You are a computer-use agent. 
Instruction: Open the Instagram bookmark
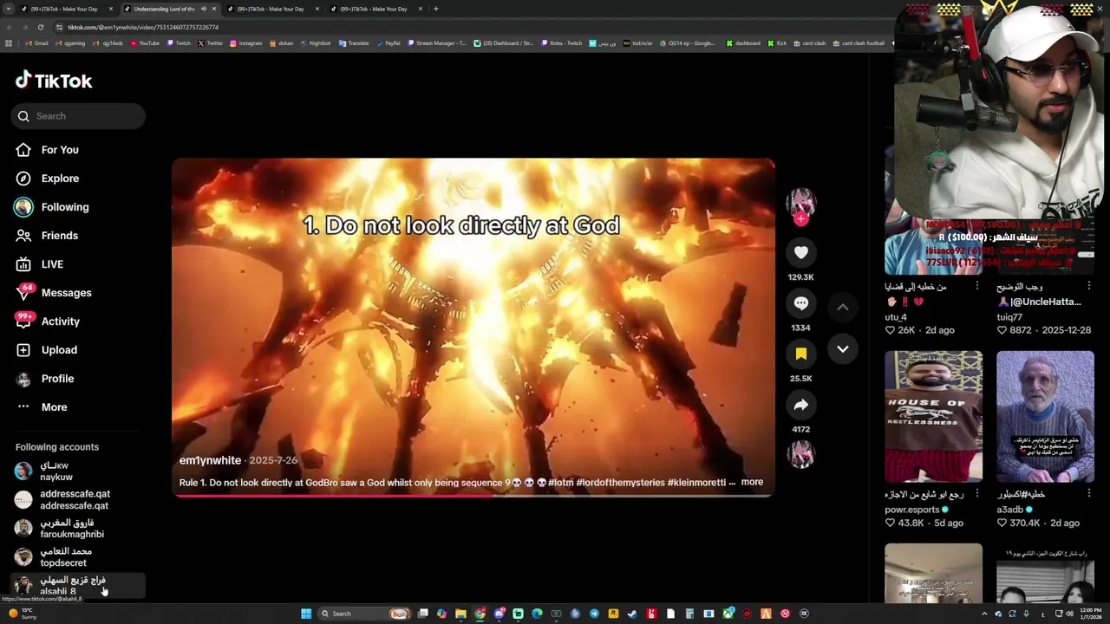245,43
